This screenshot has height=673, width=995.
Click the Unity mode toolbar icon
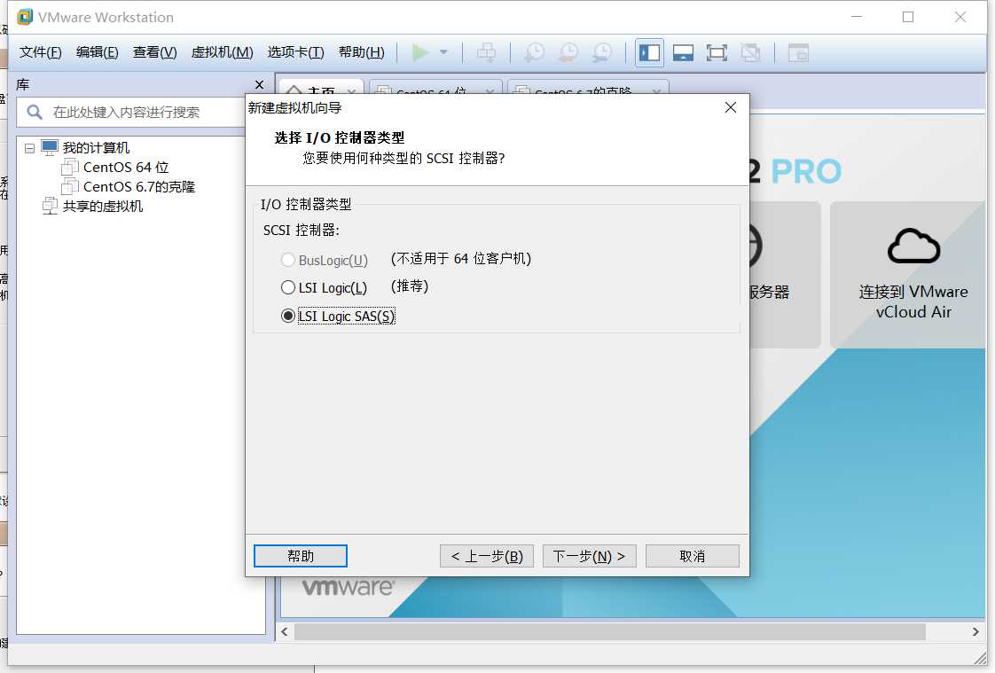pyautogui.click(x=751, y=52)
